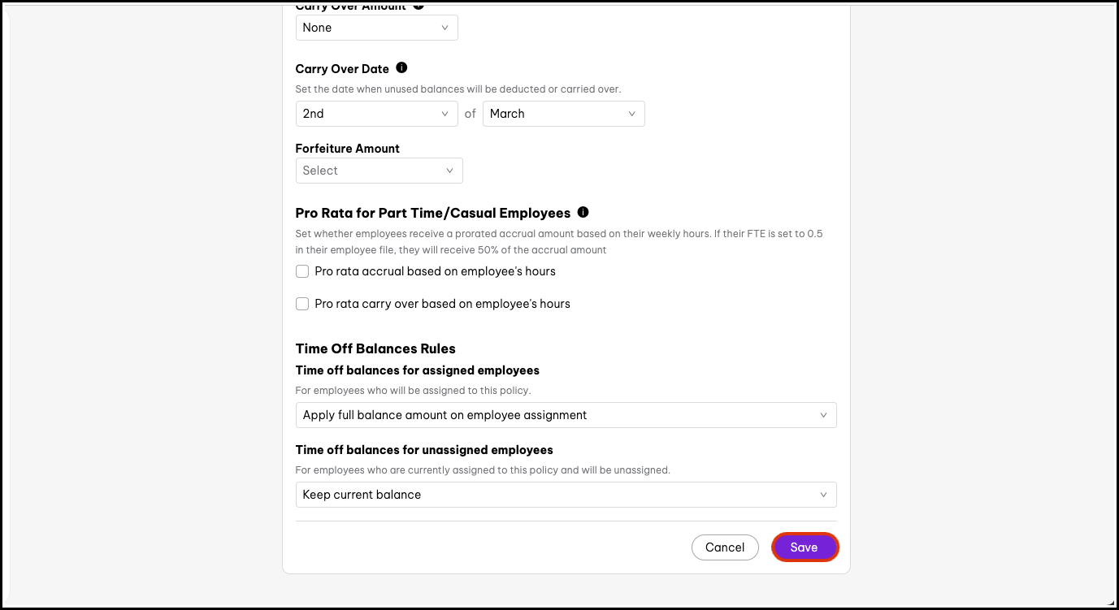
Task: Click the Carry Over Date info icon
Action: [x=401, y=68]
